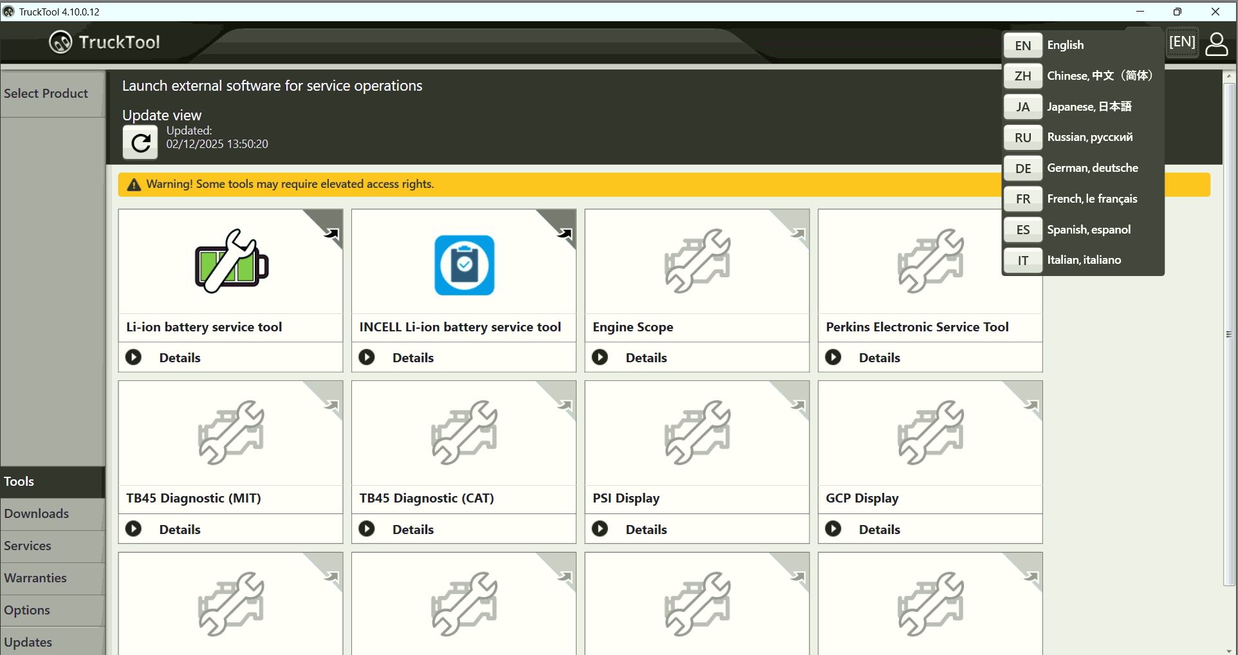Choose Chinese simplified language entry text

[1100, 76]
